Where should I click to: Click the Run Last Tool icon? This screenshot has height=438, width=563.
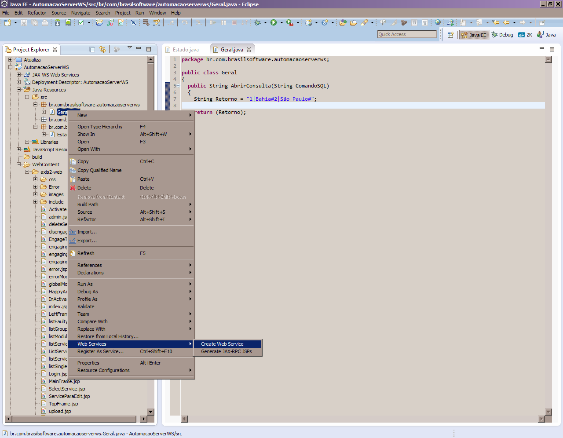tap(289, 22)
